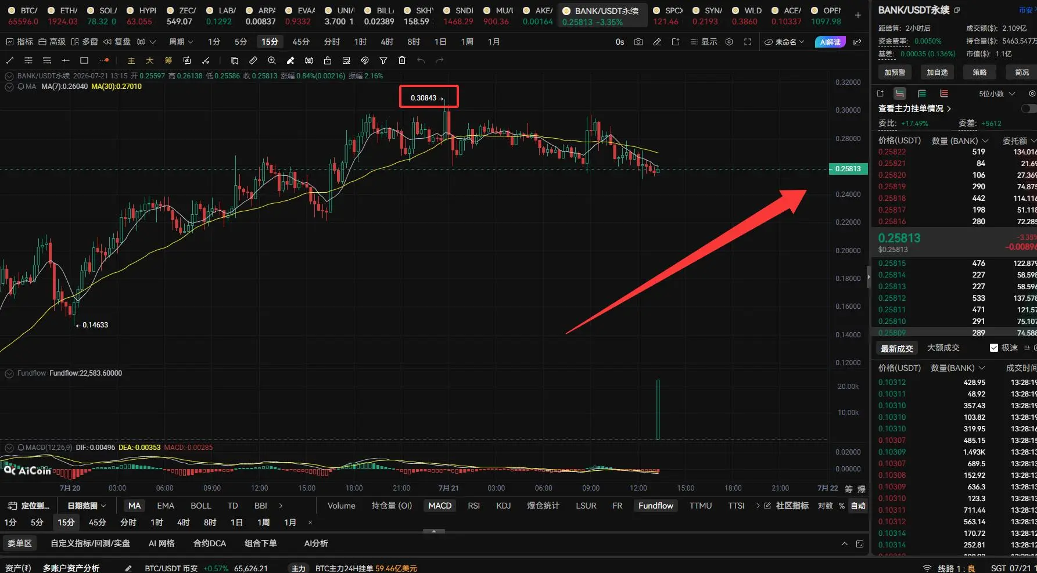The image size is (1037, 573).
Task: Click the hide drawings link-eye icon
Action: click(365, 60)
